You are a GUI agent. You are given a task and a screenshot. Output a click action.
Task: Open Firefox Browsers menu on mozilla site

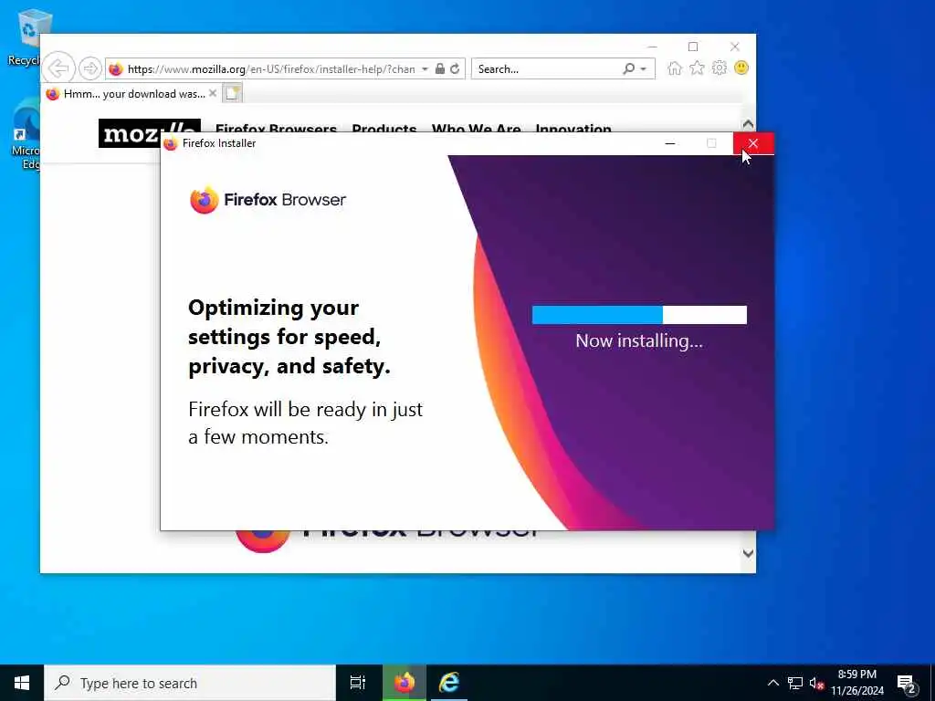276,129
